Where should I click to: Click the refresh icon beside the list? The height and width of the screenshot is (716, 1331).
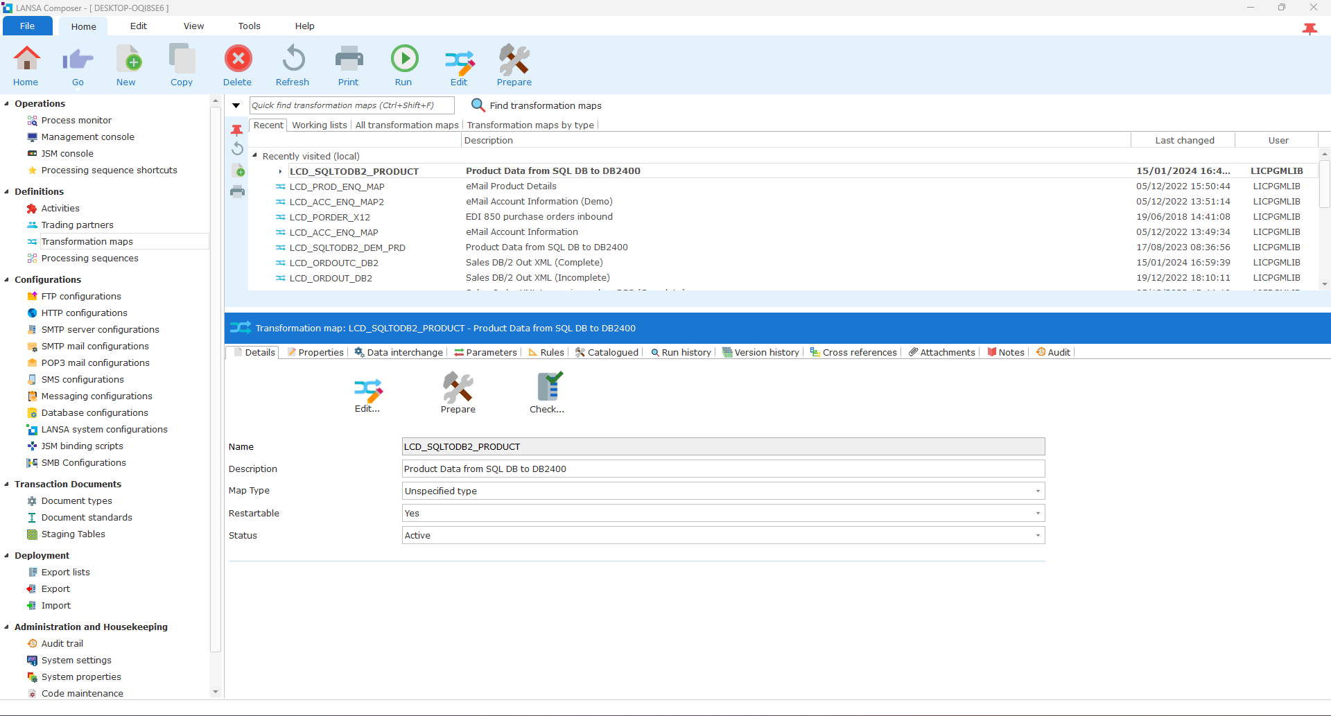click(x=237, y=148)
